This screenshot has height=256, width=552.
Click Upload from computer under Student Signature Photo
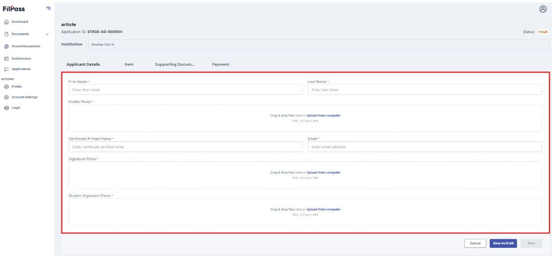(x=323, y=209)
